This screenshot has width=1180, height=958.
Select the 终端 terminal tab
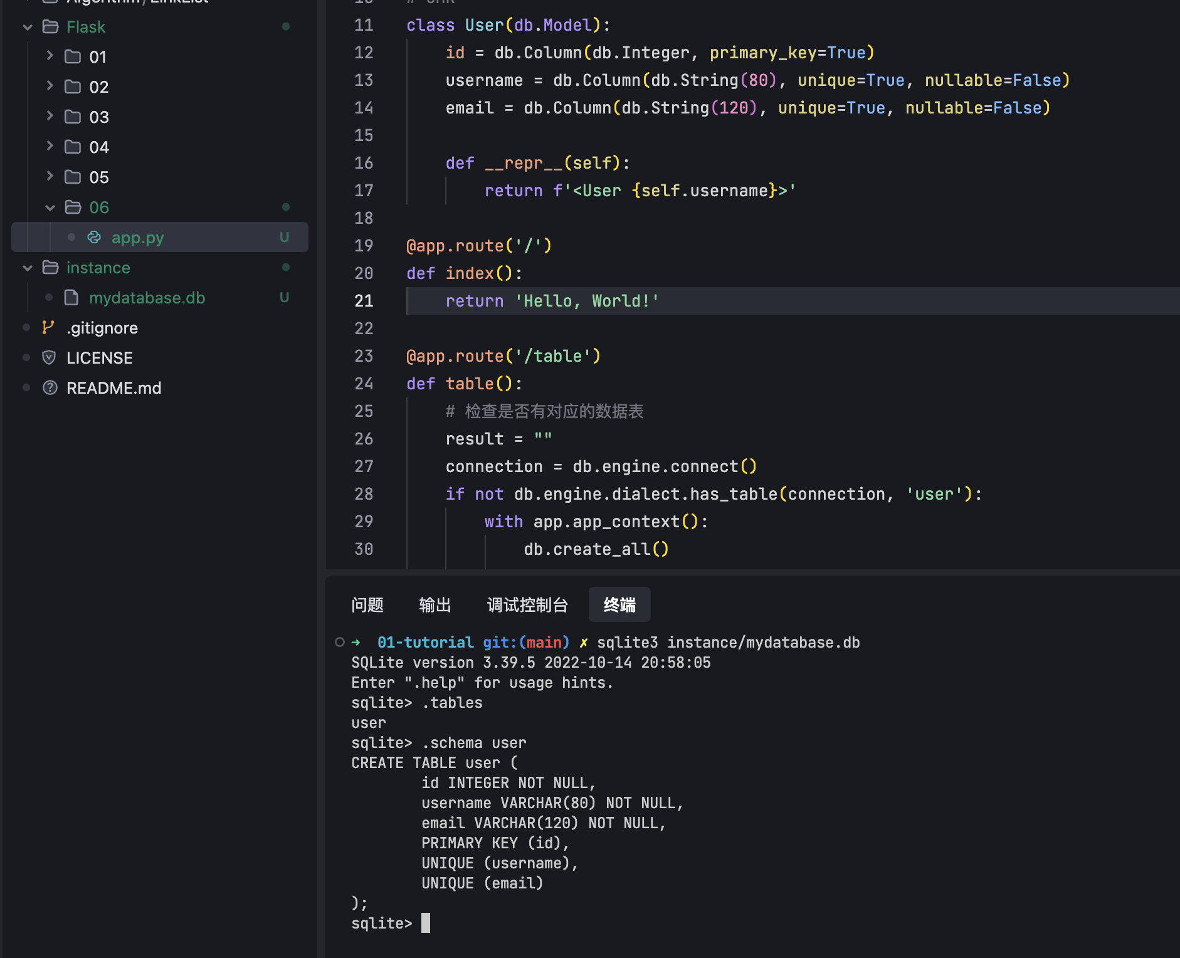[x=619, y=605]
